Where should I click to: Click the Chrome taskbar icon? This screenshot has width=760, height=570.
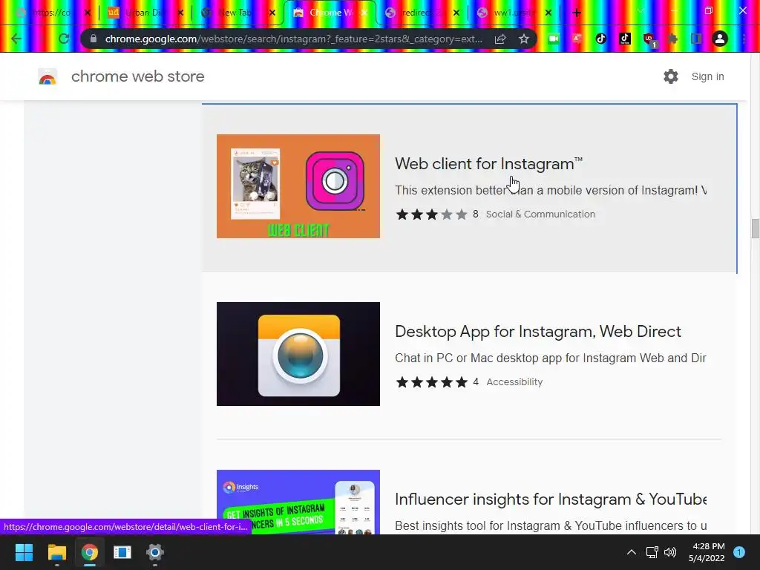pos(90,552)
